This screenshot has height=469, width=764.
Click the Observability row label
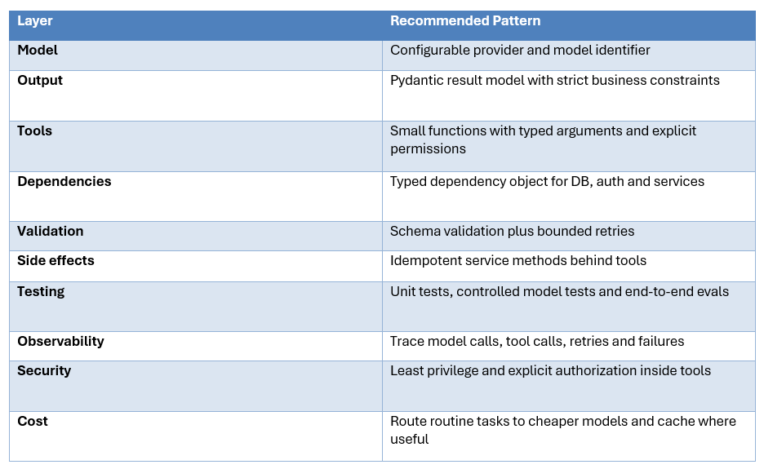click(61, 342)
